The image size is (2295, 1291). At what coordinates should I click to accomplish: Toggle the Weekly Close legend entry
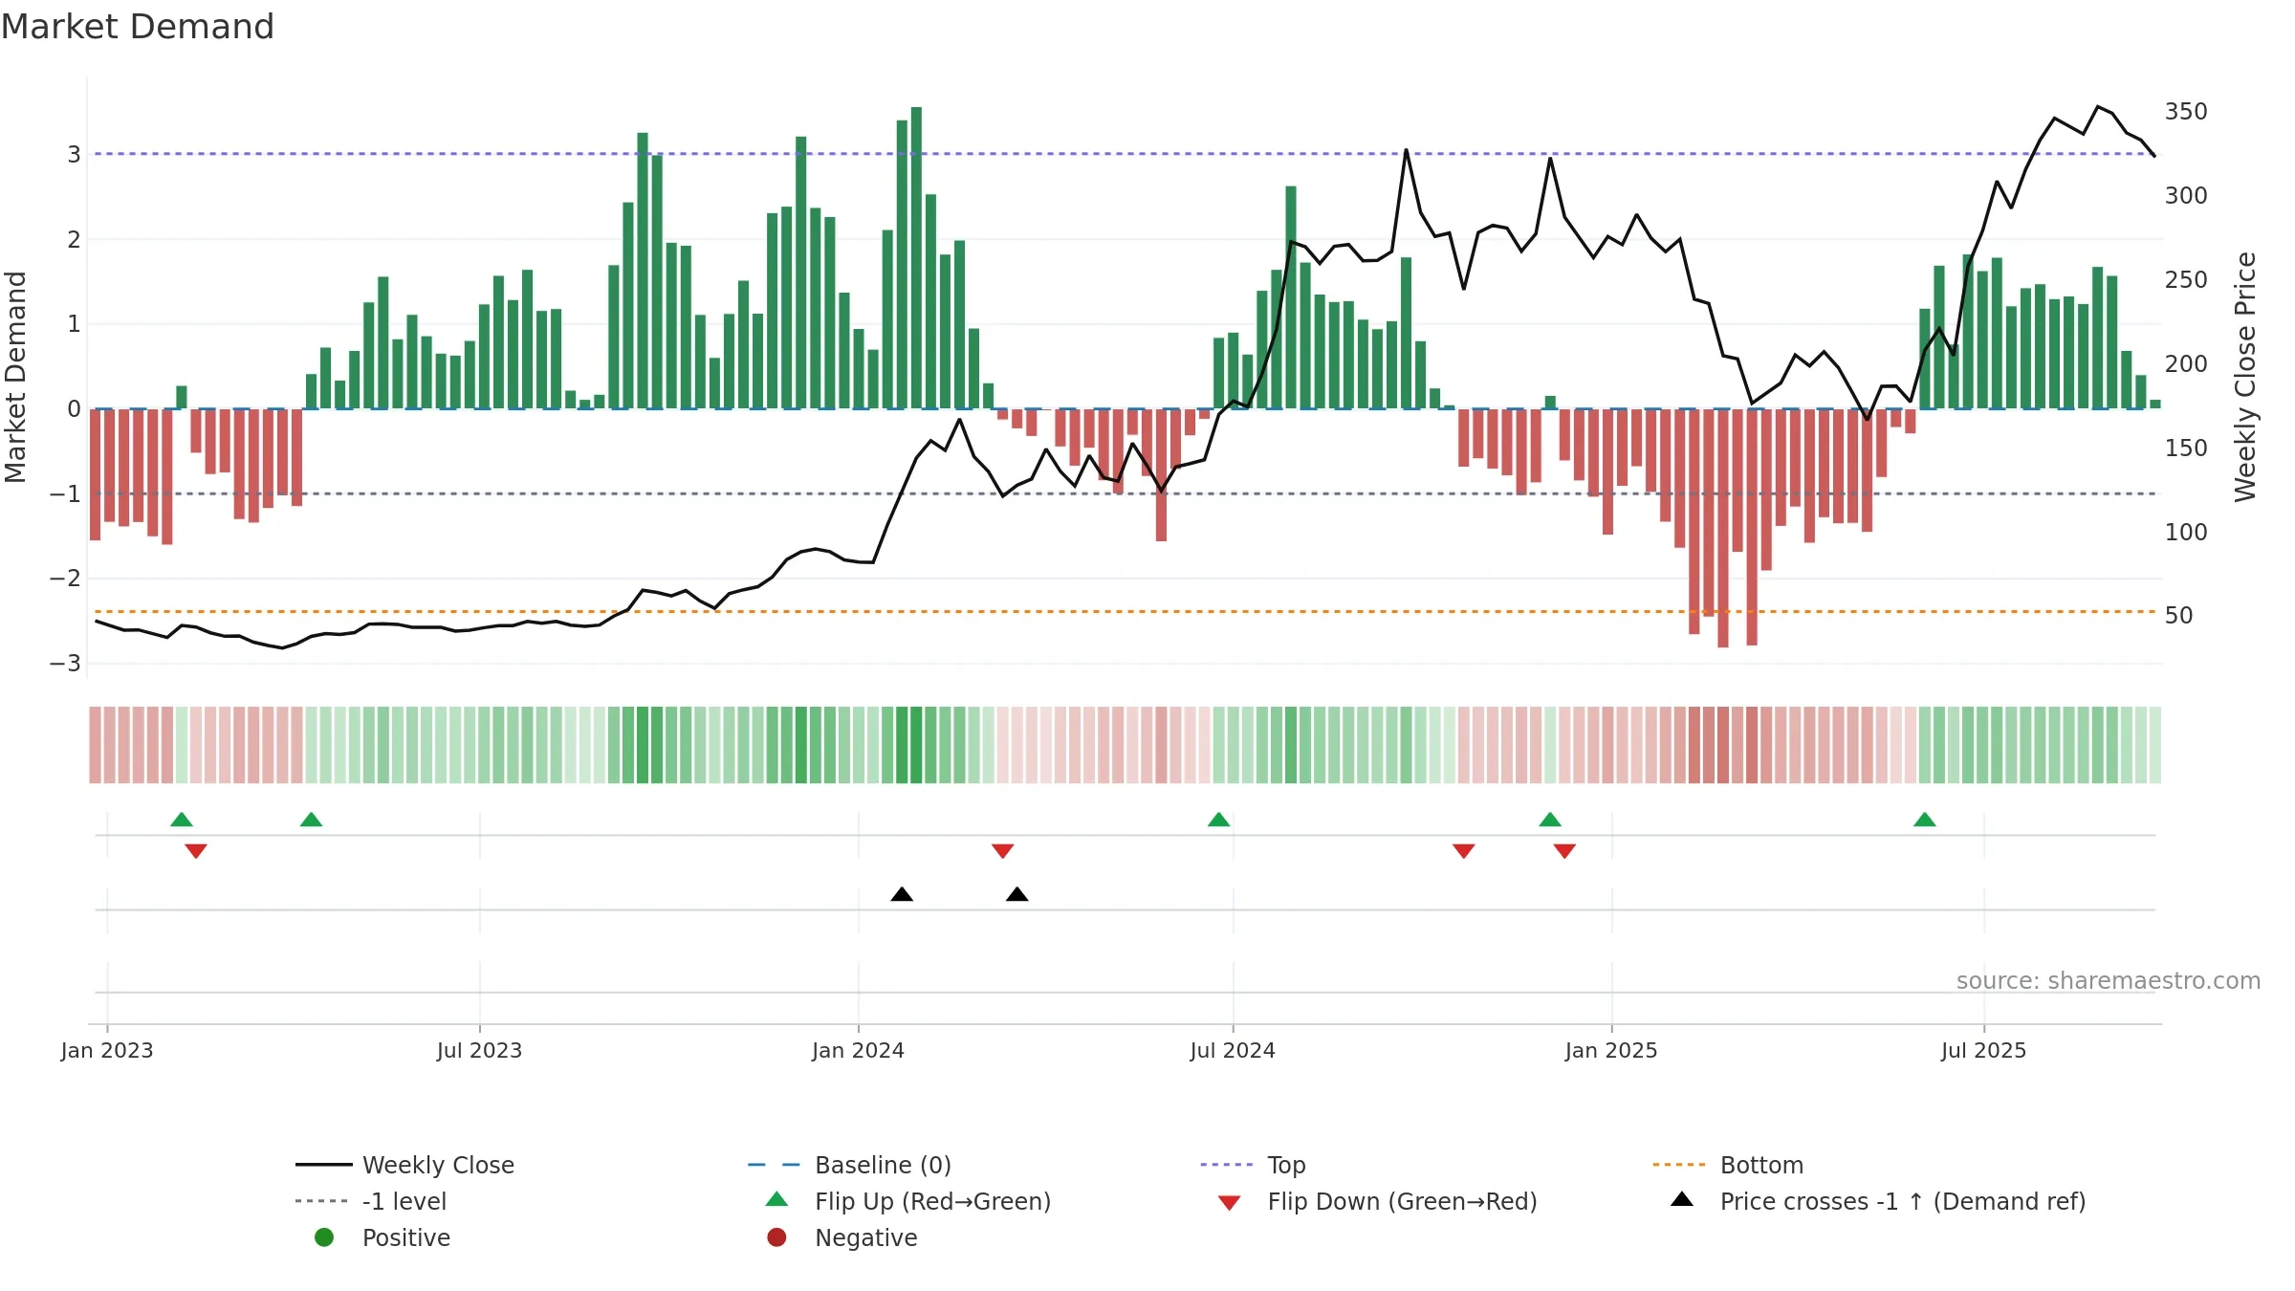coord(404,1165)
